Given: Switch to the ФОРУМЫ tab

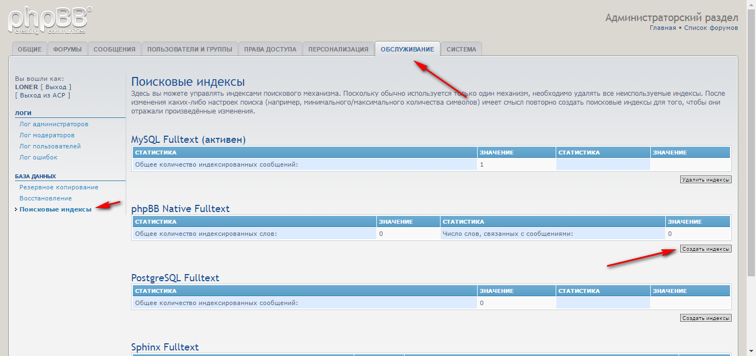Looking at the screenshot, I should pos(68,49).
